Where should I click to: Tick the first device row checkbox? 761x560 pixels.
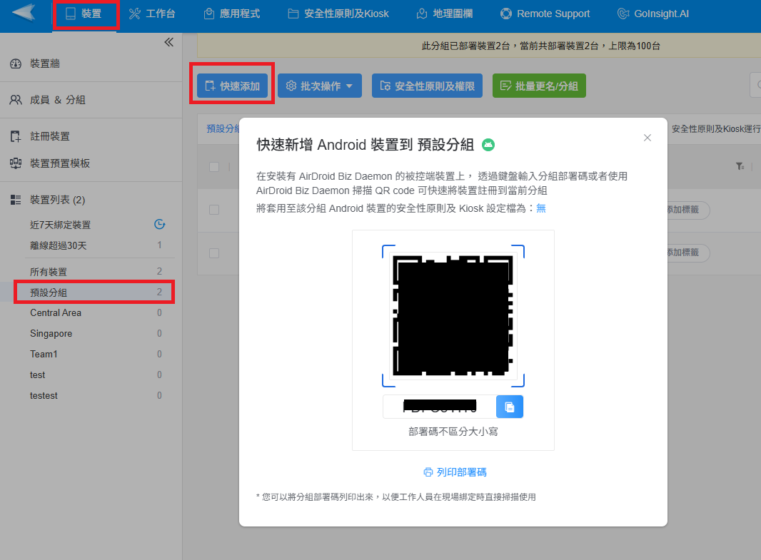pos(214,210)
